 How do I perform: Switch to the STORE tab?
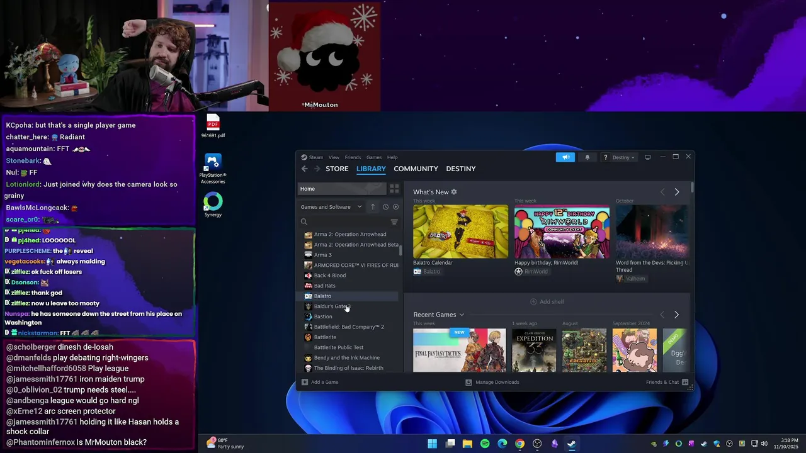click(x=337, y=169)
